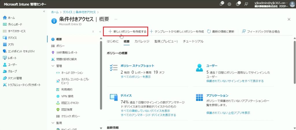Click 保護されていない上位アプリを表示 link
Screen dimensions: 296x130
[x=228, y=113]
